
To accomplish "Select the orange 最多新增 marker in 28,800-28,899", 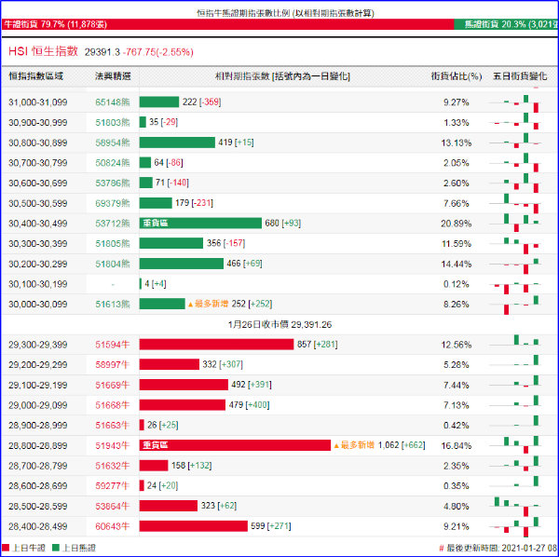I will [x=354, y=445].
